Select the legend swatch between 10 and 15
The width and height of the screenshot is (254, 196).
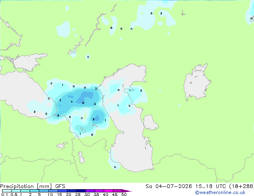click(x=53, y=191)
